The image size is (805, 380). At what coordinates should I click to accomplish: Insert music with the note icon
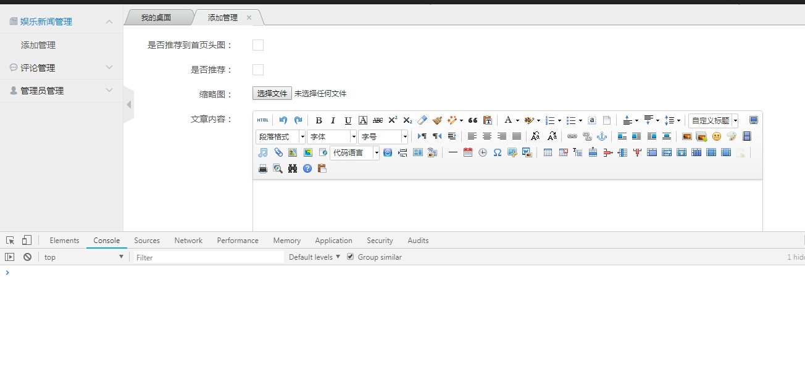[263, 152]
